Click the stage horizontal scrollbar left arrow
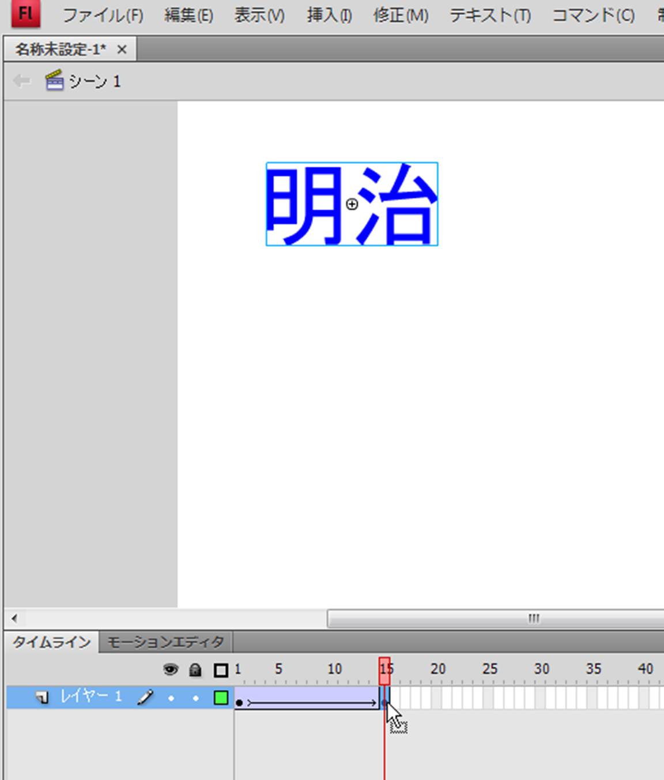The width and height of the screenshot is (664, 780). pyautogui.click(x=14, y=619)
